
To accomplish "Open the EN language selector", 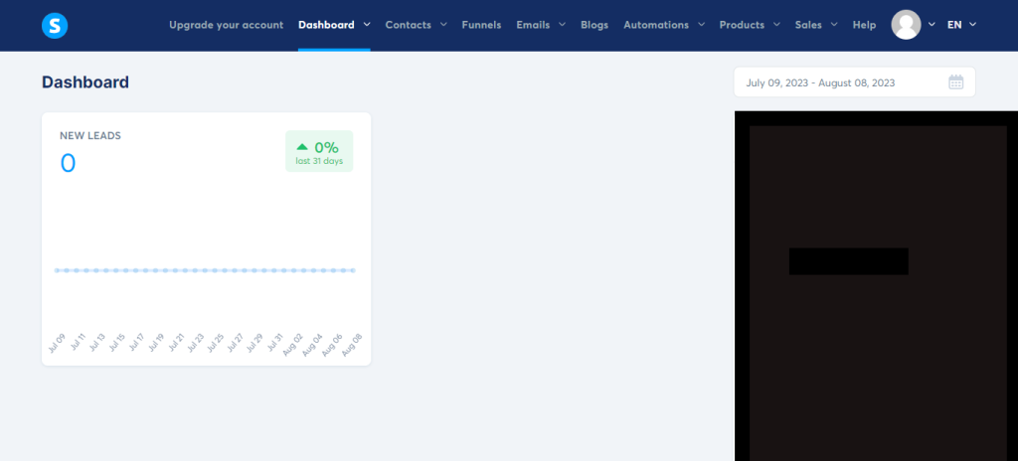I will 954,25.
